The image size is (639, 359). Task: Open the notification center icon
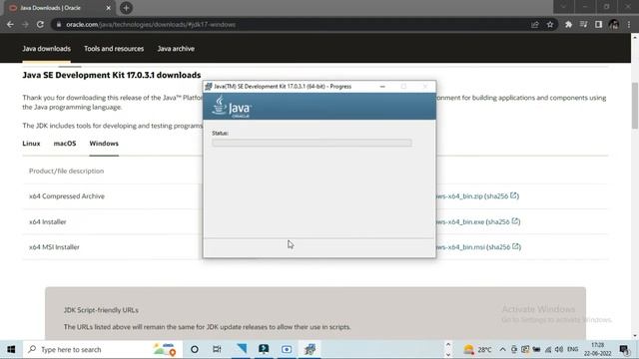(624, 349)
